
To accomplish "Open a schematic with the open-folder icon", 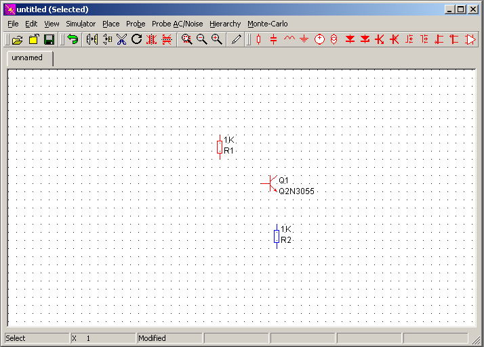I will (x=18, y=40).
